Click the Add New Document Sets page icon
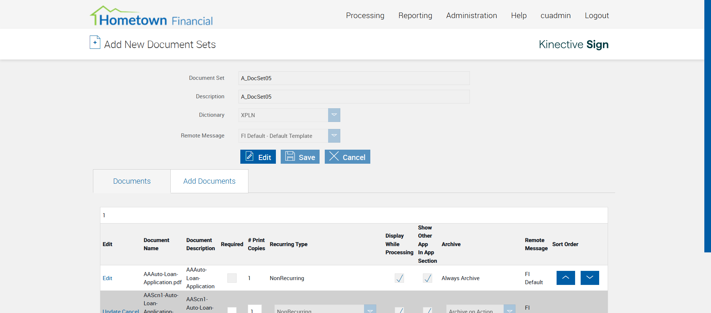The image size is (711, 313). coord(95,42)
